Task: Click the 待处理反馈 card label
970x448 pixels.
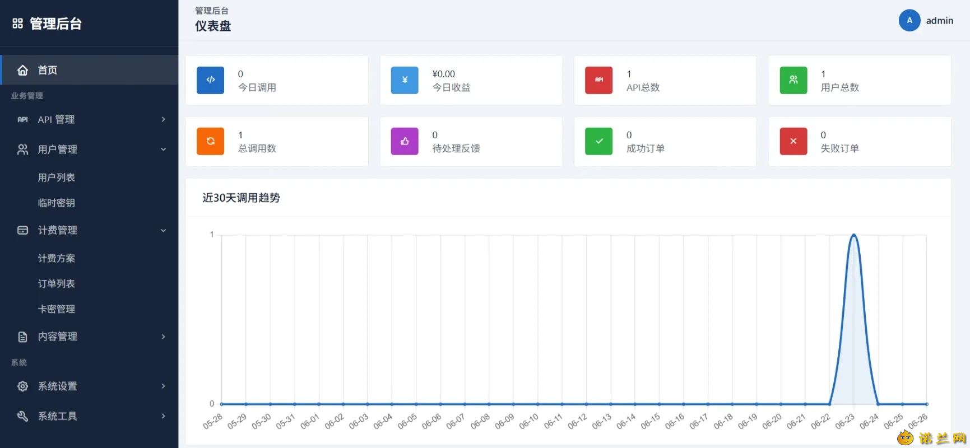Action: (456, 148)
